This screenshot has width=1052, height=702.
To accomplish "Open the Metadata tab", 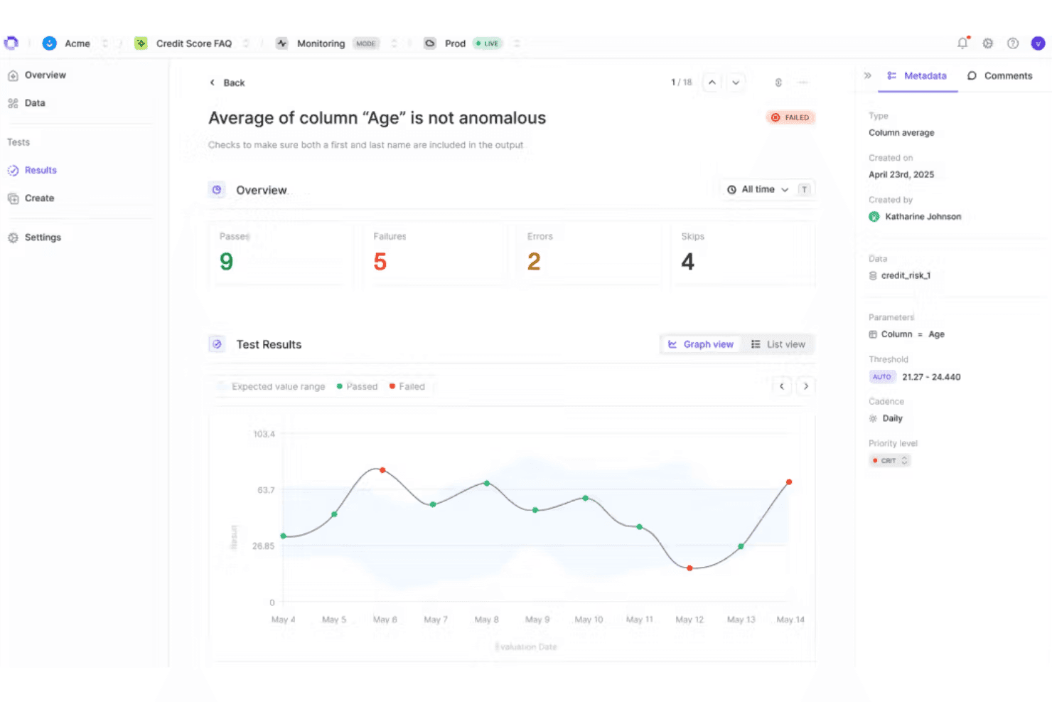I will tap(918, 75).
